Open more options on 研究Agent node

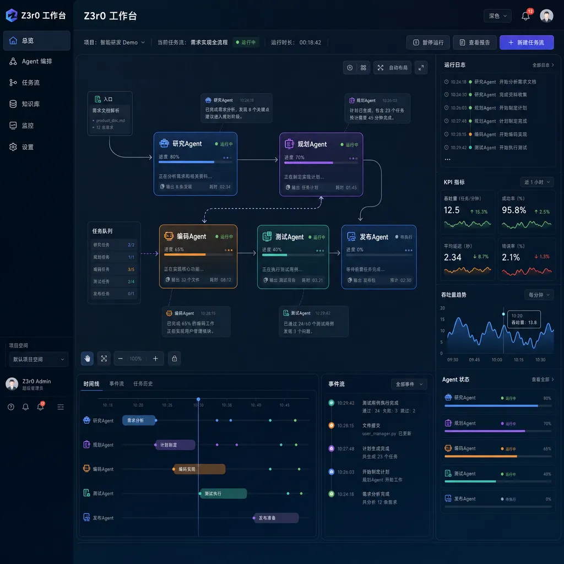(x=227, y=158)
